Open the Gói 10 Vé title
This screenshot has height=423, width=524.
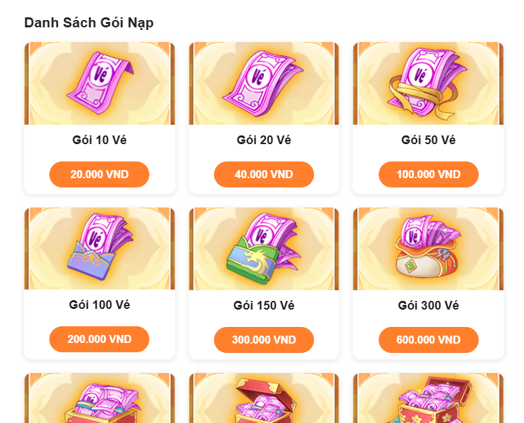tap(99, 139)
